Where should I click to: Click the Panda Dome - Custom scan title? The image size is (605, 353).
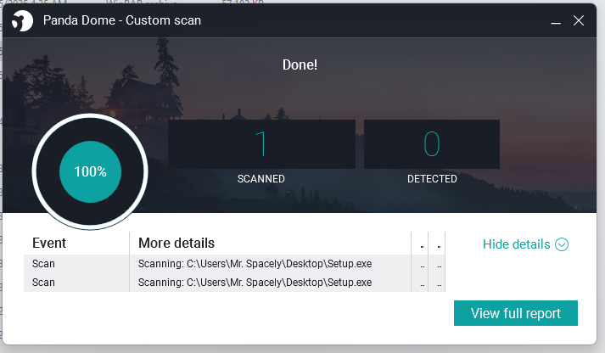[122, 20]
